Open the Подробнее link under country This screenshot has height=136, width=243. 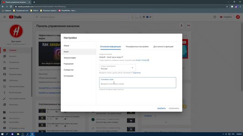coord(136,73)
